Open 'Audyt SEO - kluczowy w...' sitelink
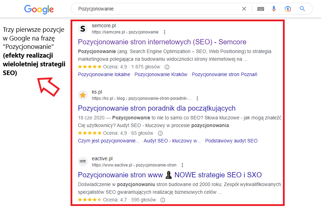The width and height of the screenshot is (321, 207). (172, 141)
